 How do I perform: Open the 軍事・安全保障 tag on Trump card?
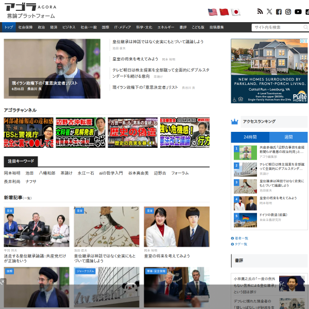[x=156, y=271]
